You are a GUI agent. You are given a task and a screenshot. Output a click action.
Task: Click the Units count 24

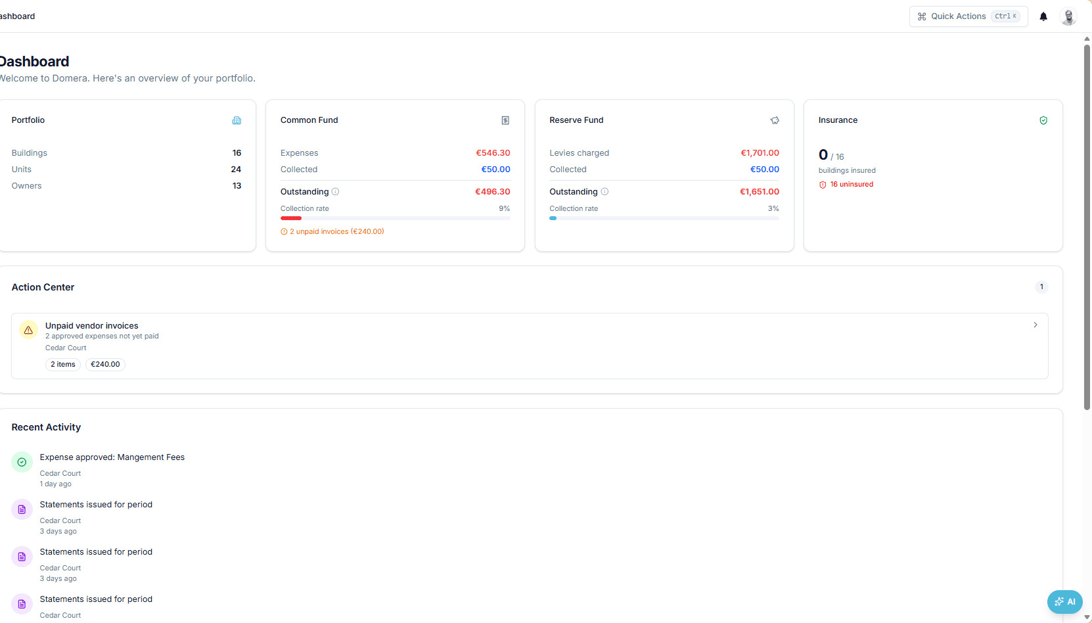(236, 170)
